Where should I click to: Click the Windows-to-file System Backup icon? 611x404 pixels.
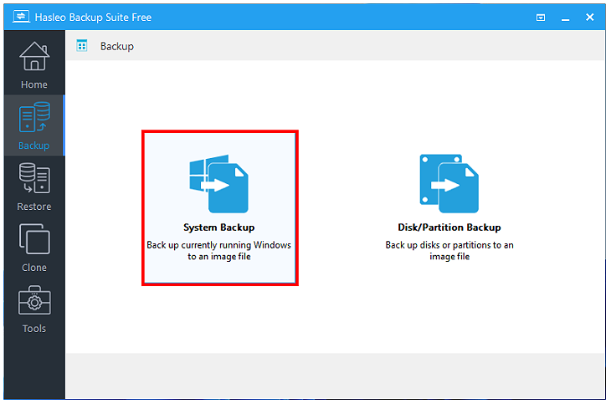[218, 183]
